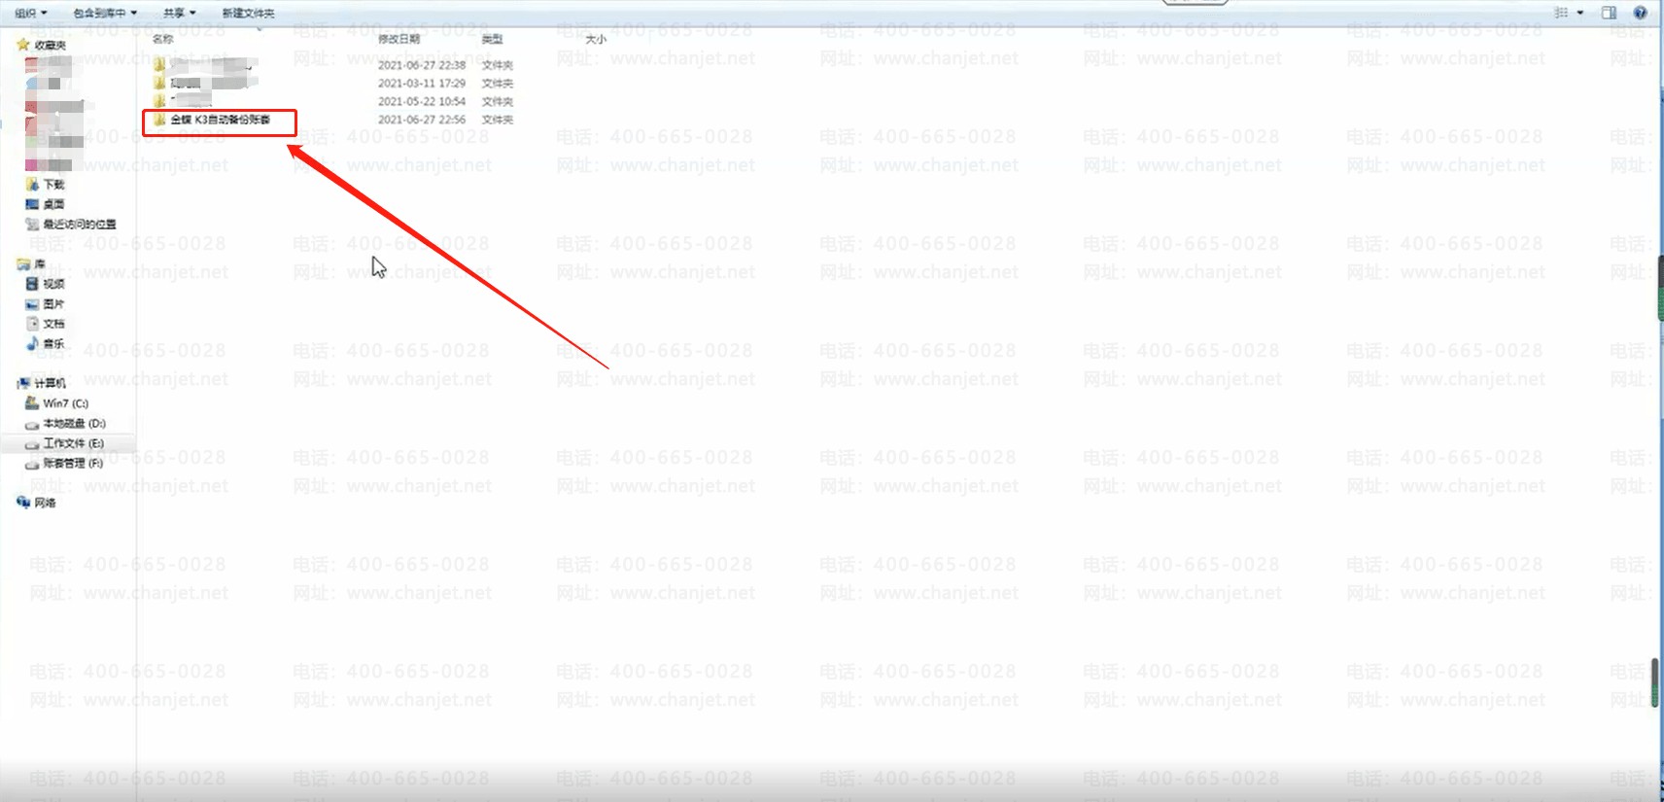Click the 新建文件夹 button
Image resolution: width=1664 pixels, height=802 pixels.
(x=248, y=13)
